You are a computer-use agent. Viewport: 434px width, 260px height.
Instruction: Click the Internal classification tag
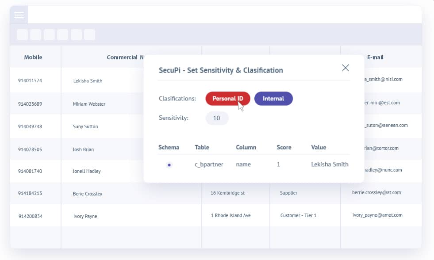(x=273, y=99)
